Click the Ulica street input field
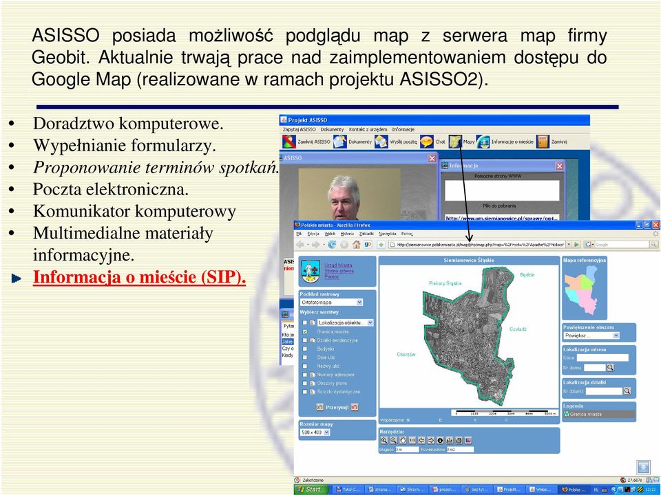 [602, 357]
